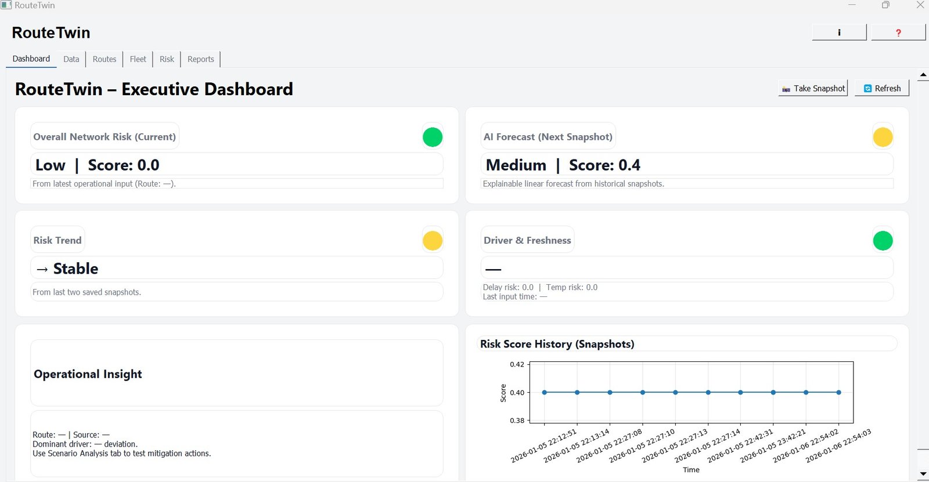Click the 'Medium | Score: 0.4' value
This screenshot has height=482, width=929.
click(x=563, y=165)
